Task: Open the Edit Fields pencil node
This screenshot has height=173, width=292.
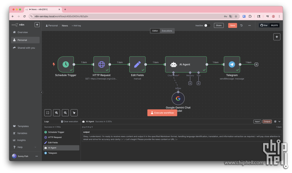Action: pyautogui.click(x=137, y=64)
